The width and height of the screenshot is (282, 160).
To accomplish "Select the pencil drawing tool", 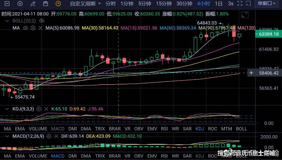I will [x=33, y=3].
